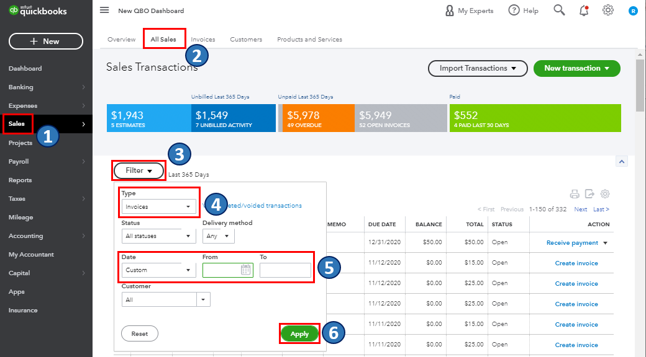
Task: Open the calendar picker in From field
Action: click(x=245, y=270)
